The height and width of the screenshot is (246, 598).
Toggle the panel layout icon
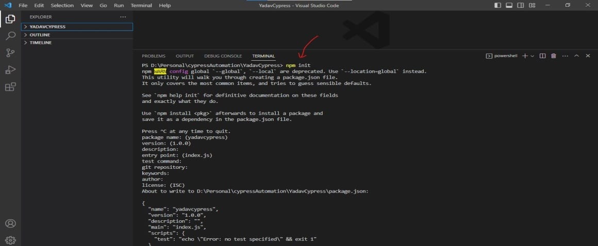click(509, 5)
